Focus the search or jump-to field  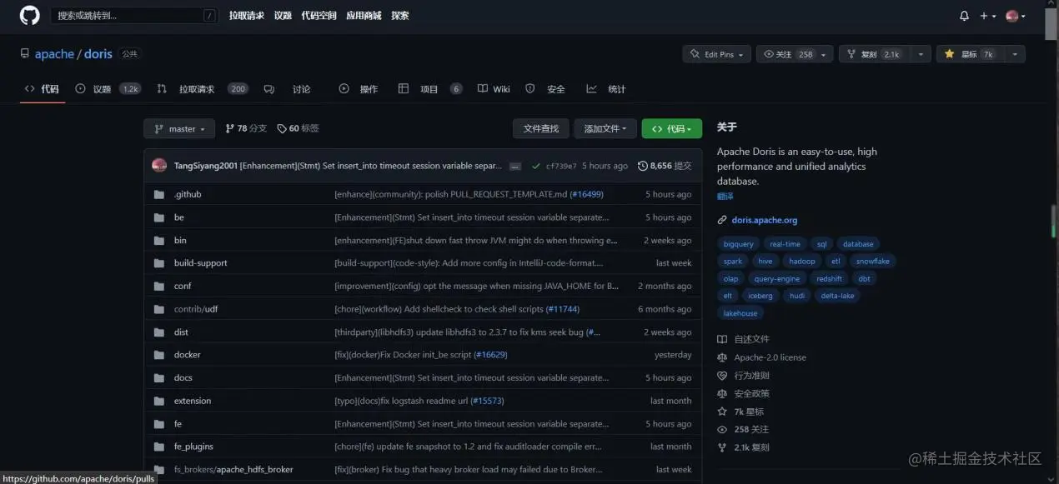[135, 15]
